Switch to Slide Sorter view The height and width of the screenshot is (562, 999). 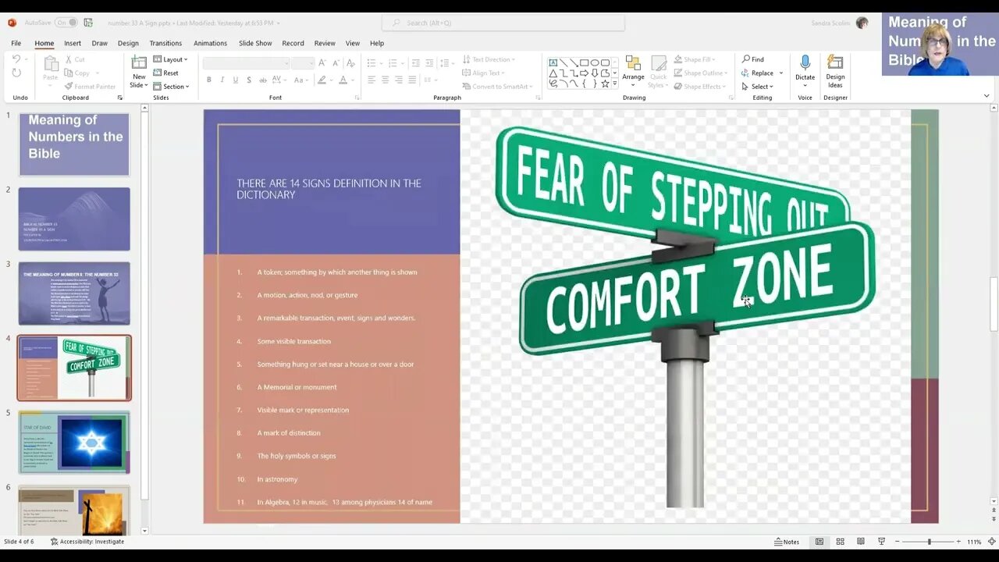[840, 542]
